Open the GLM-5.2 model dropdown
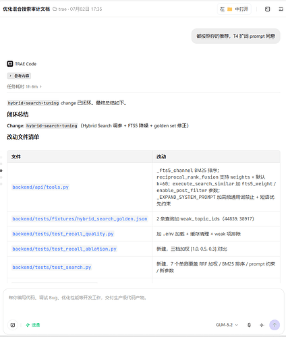The image size is (286, 337). click(x=227, y=325)
